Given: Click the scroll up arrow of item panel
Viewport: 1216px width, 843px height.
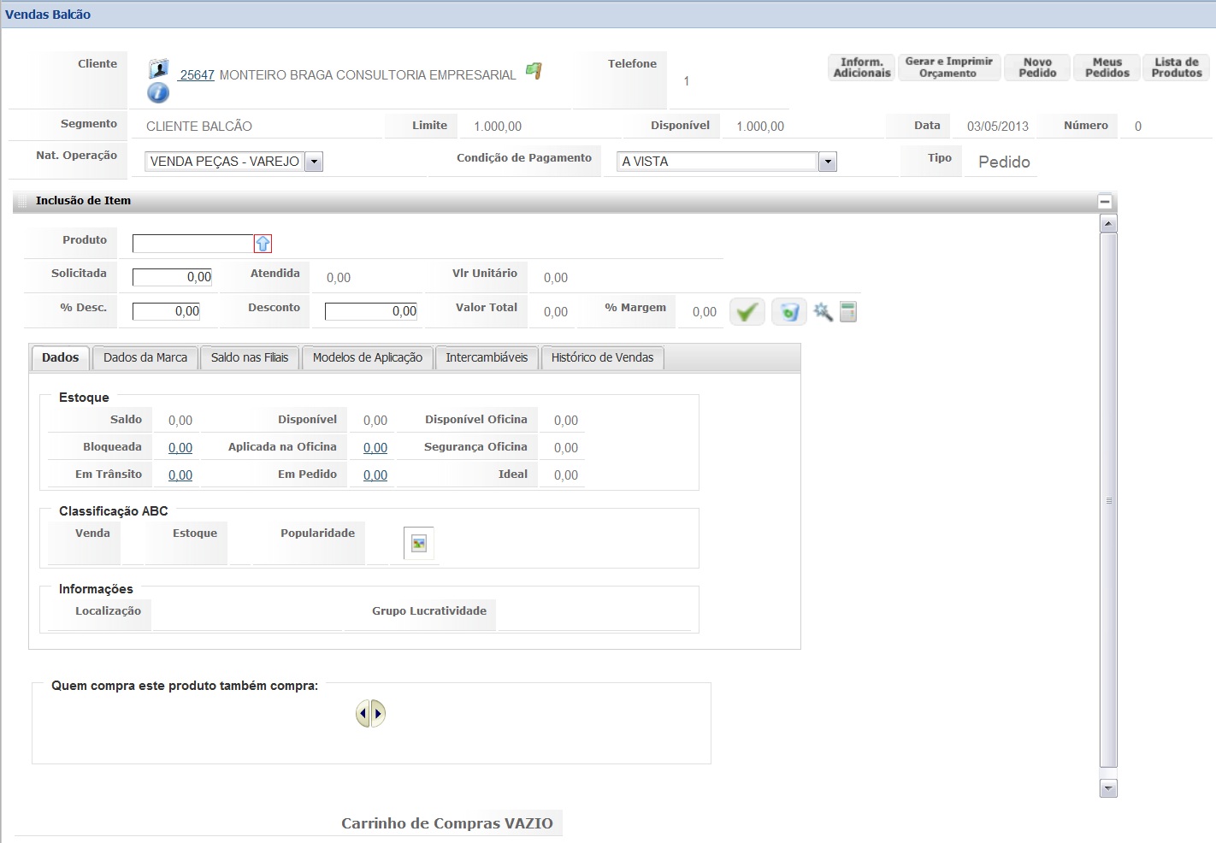Looking at the screenshot, I should pyautogui.click(x=1108, y=224).
